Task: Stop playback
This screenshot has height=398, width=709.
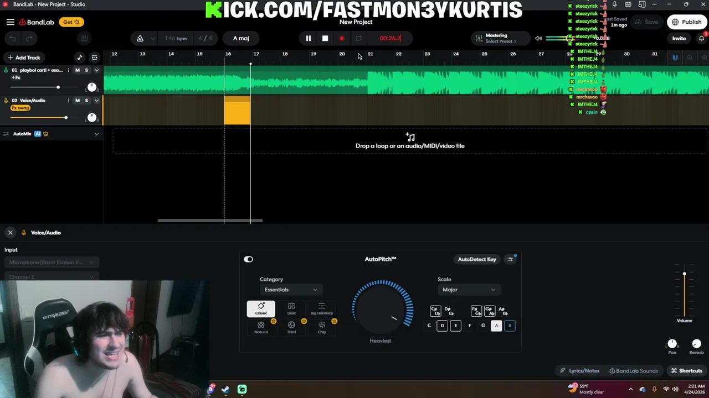Action: coord(325,38)
